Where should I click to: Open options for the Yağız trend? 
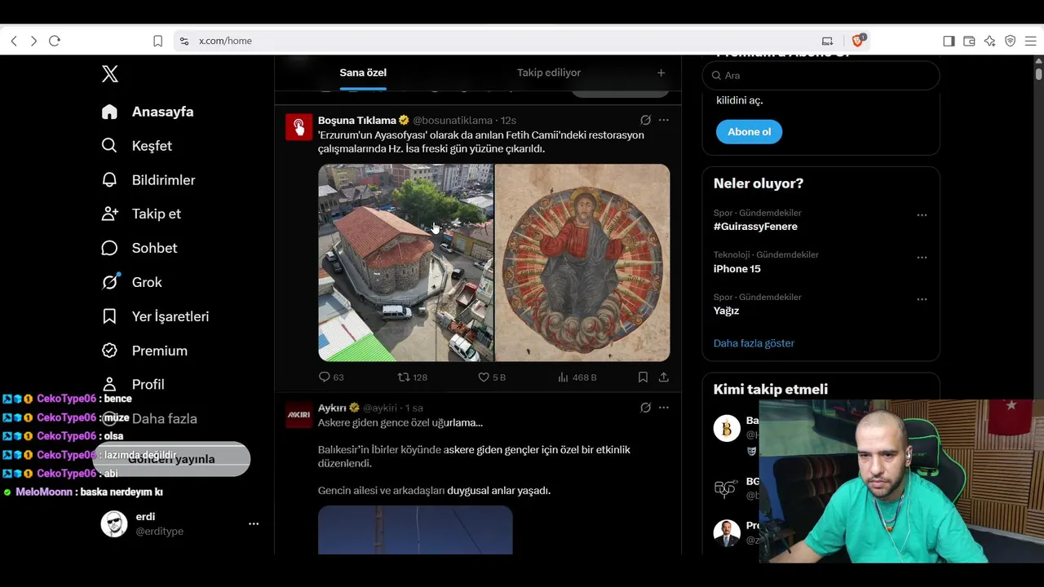click(x=922, y=299)
